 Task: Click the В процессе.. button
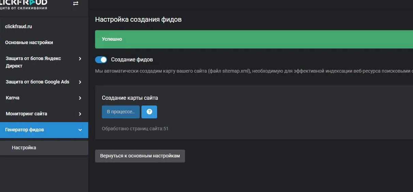point(121,112)
